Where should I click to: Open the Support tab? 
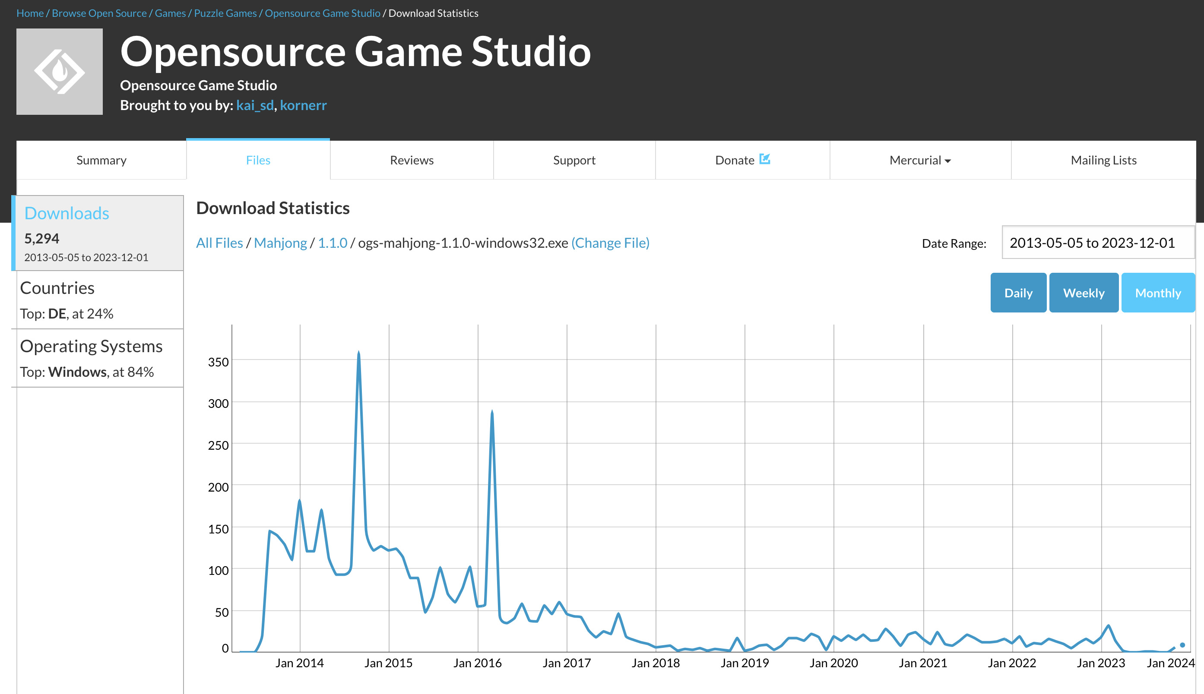pos(574,160)
